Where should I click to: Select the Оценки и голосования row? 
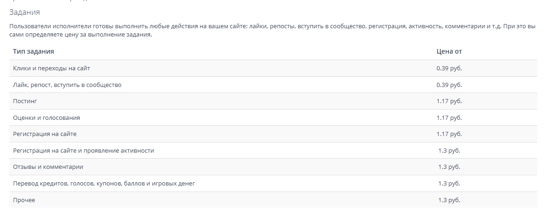(273, 117)
